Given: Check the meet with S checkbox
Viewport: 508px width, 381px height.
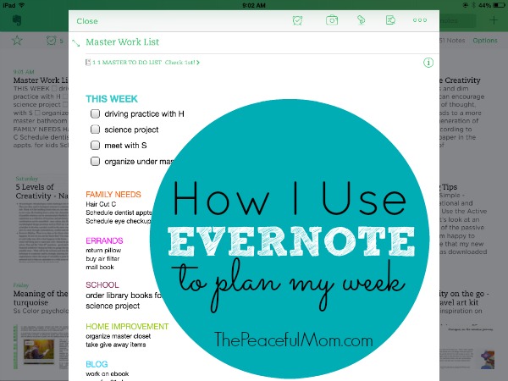Looking at the screenshot, I should click(x=95, y=145).
